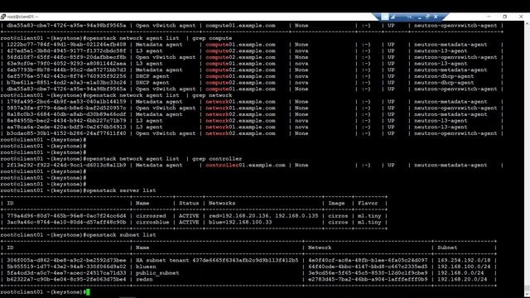Open the PuTTY system menu icon in title bar
The image size is (530, 298).
tap(3, 17)
